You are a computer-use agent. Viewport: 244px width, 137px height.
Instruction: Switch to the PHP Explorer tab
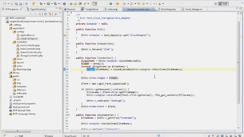pos(12,9)
